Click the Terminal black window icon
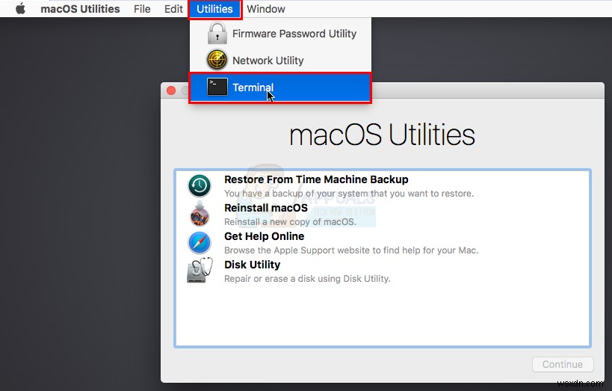Viewport: 612px width, 391px height. (x=217, y=87)
